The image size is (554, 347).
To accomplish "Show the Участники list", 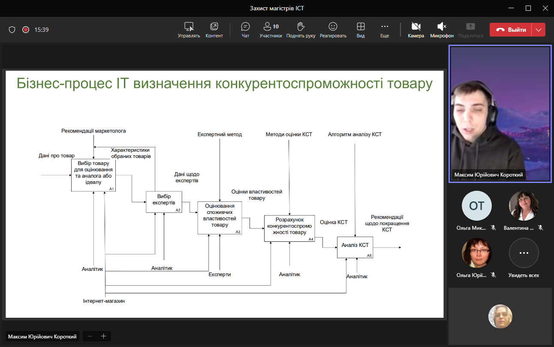I will [x=271, y=30].
